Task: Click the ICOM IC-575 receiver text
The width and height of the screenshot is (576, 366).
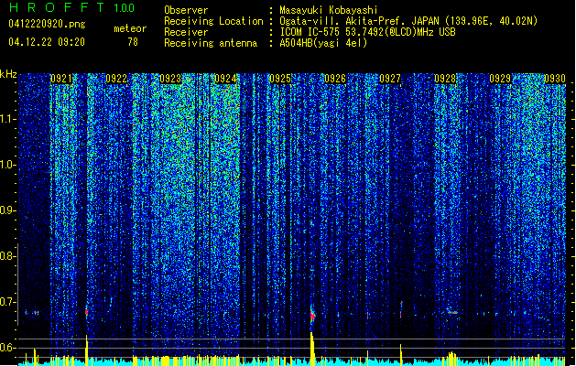Action: tap(367, 32)
